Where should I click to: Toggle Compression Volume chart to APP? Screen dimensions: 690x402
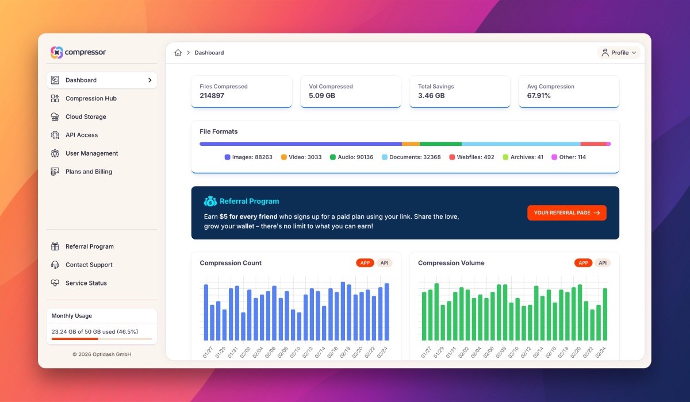pyautogui.click(x=583, y=263)
